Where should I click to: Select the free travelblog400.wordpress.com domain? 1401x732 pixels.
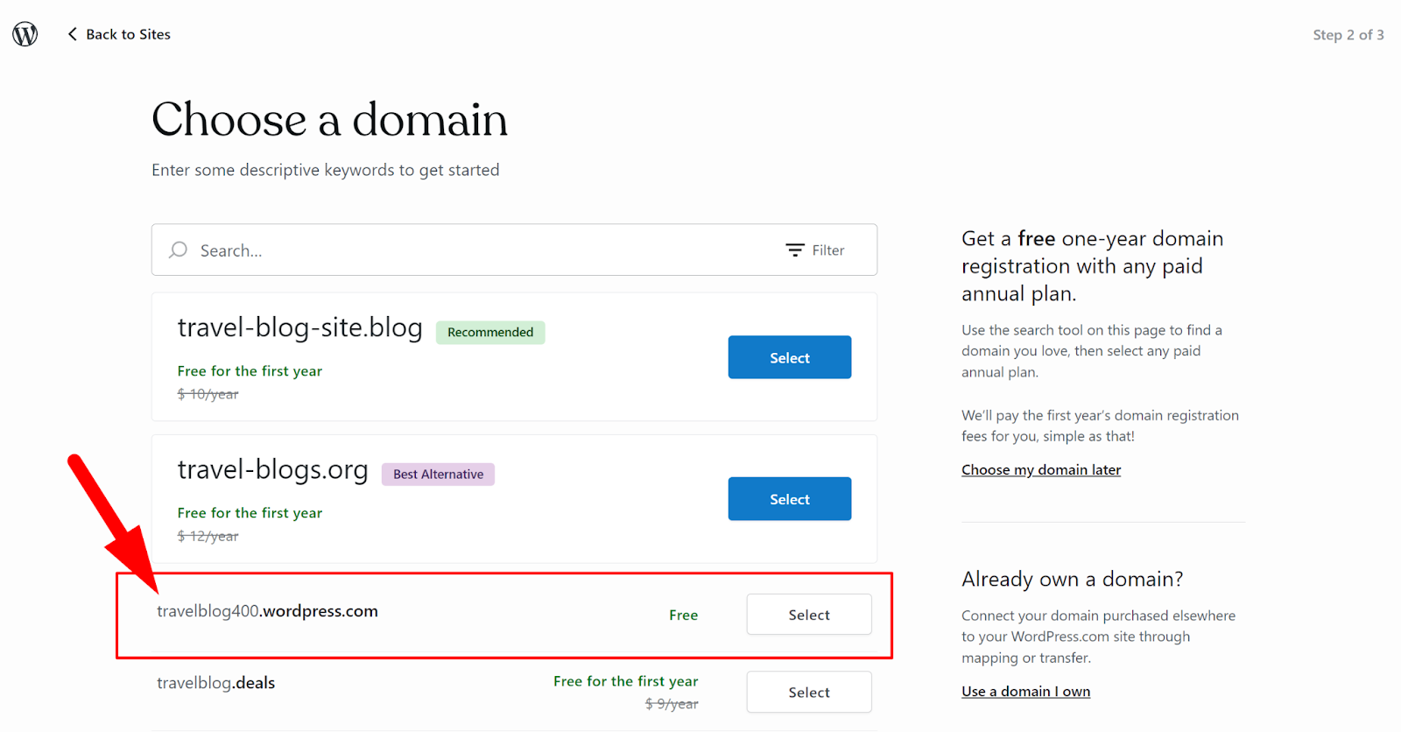(x=809, y=615)
